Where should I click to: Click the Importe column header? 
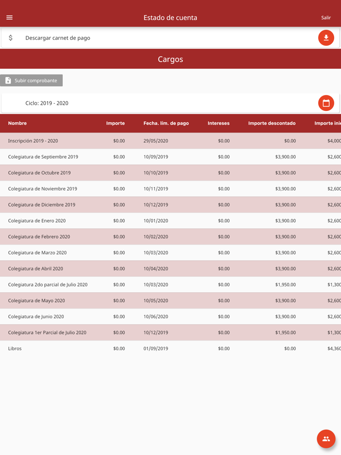click(115, 123)
